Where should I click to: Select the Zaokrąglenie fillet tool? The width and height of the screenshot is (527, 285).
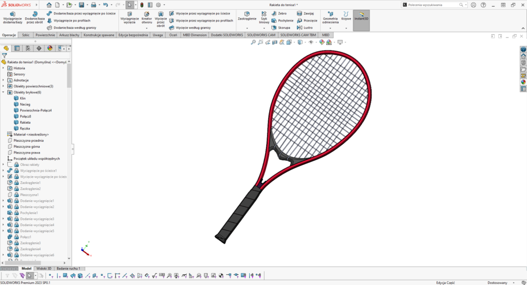point(247,16)
